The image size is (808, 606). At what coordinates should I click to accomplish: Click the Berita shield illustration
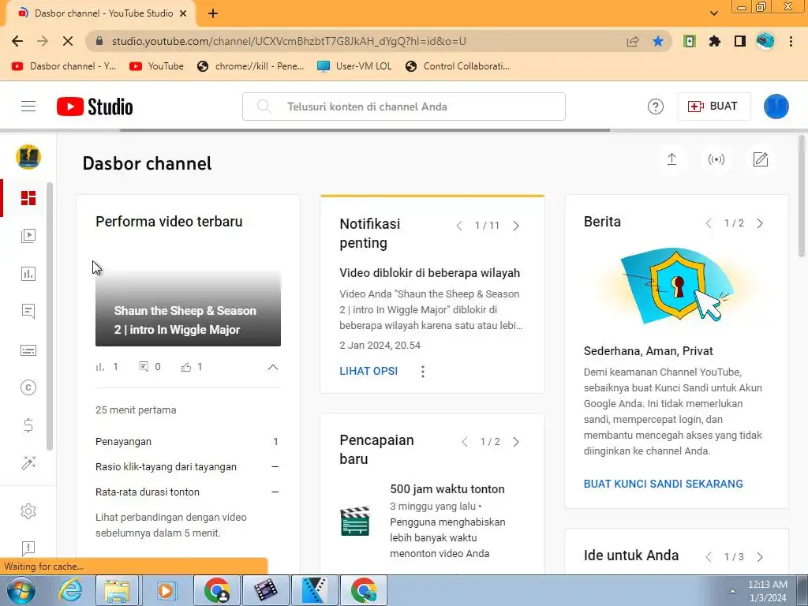[676, 285]
